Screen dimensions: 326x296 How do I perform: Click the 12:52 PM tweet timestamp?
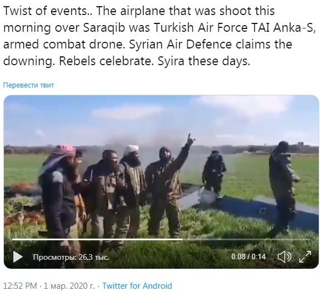coord(20,285)
